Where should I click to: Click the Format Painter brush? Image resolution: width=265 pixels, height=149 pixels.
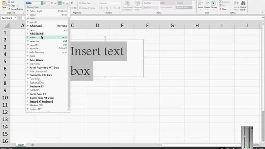coord(9,9)
